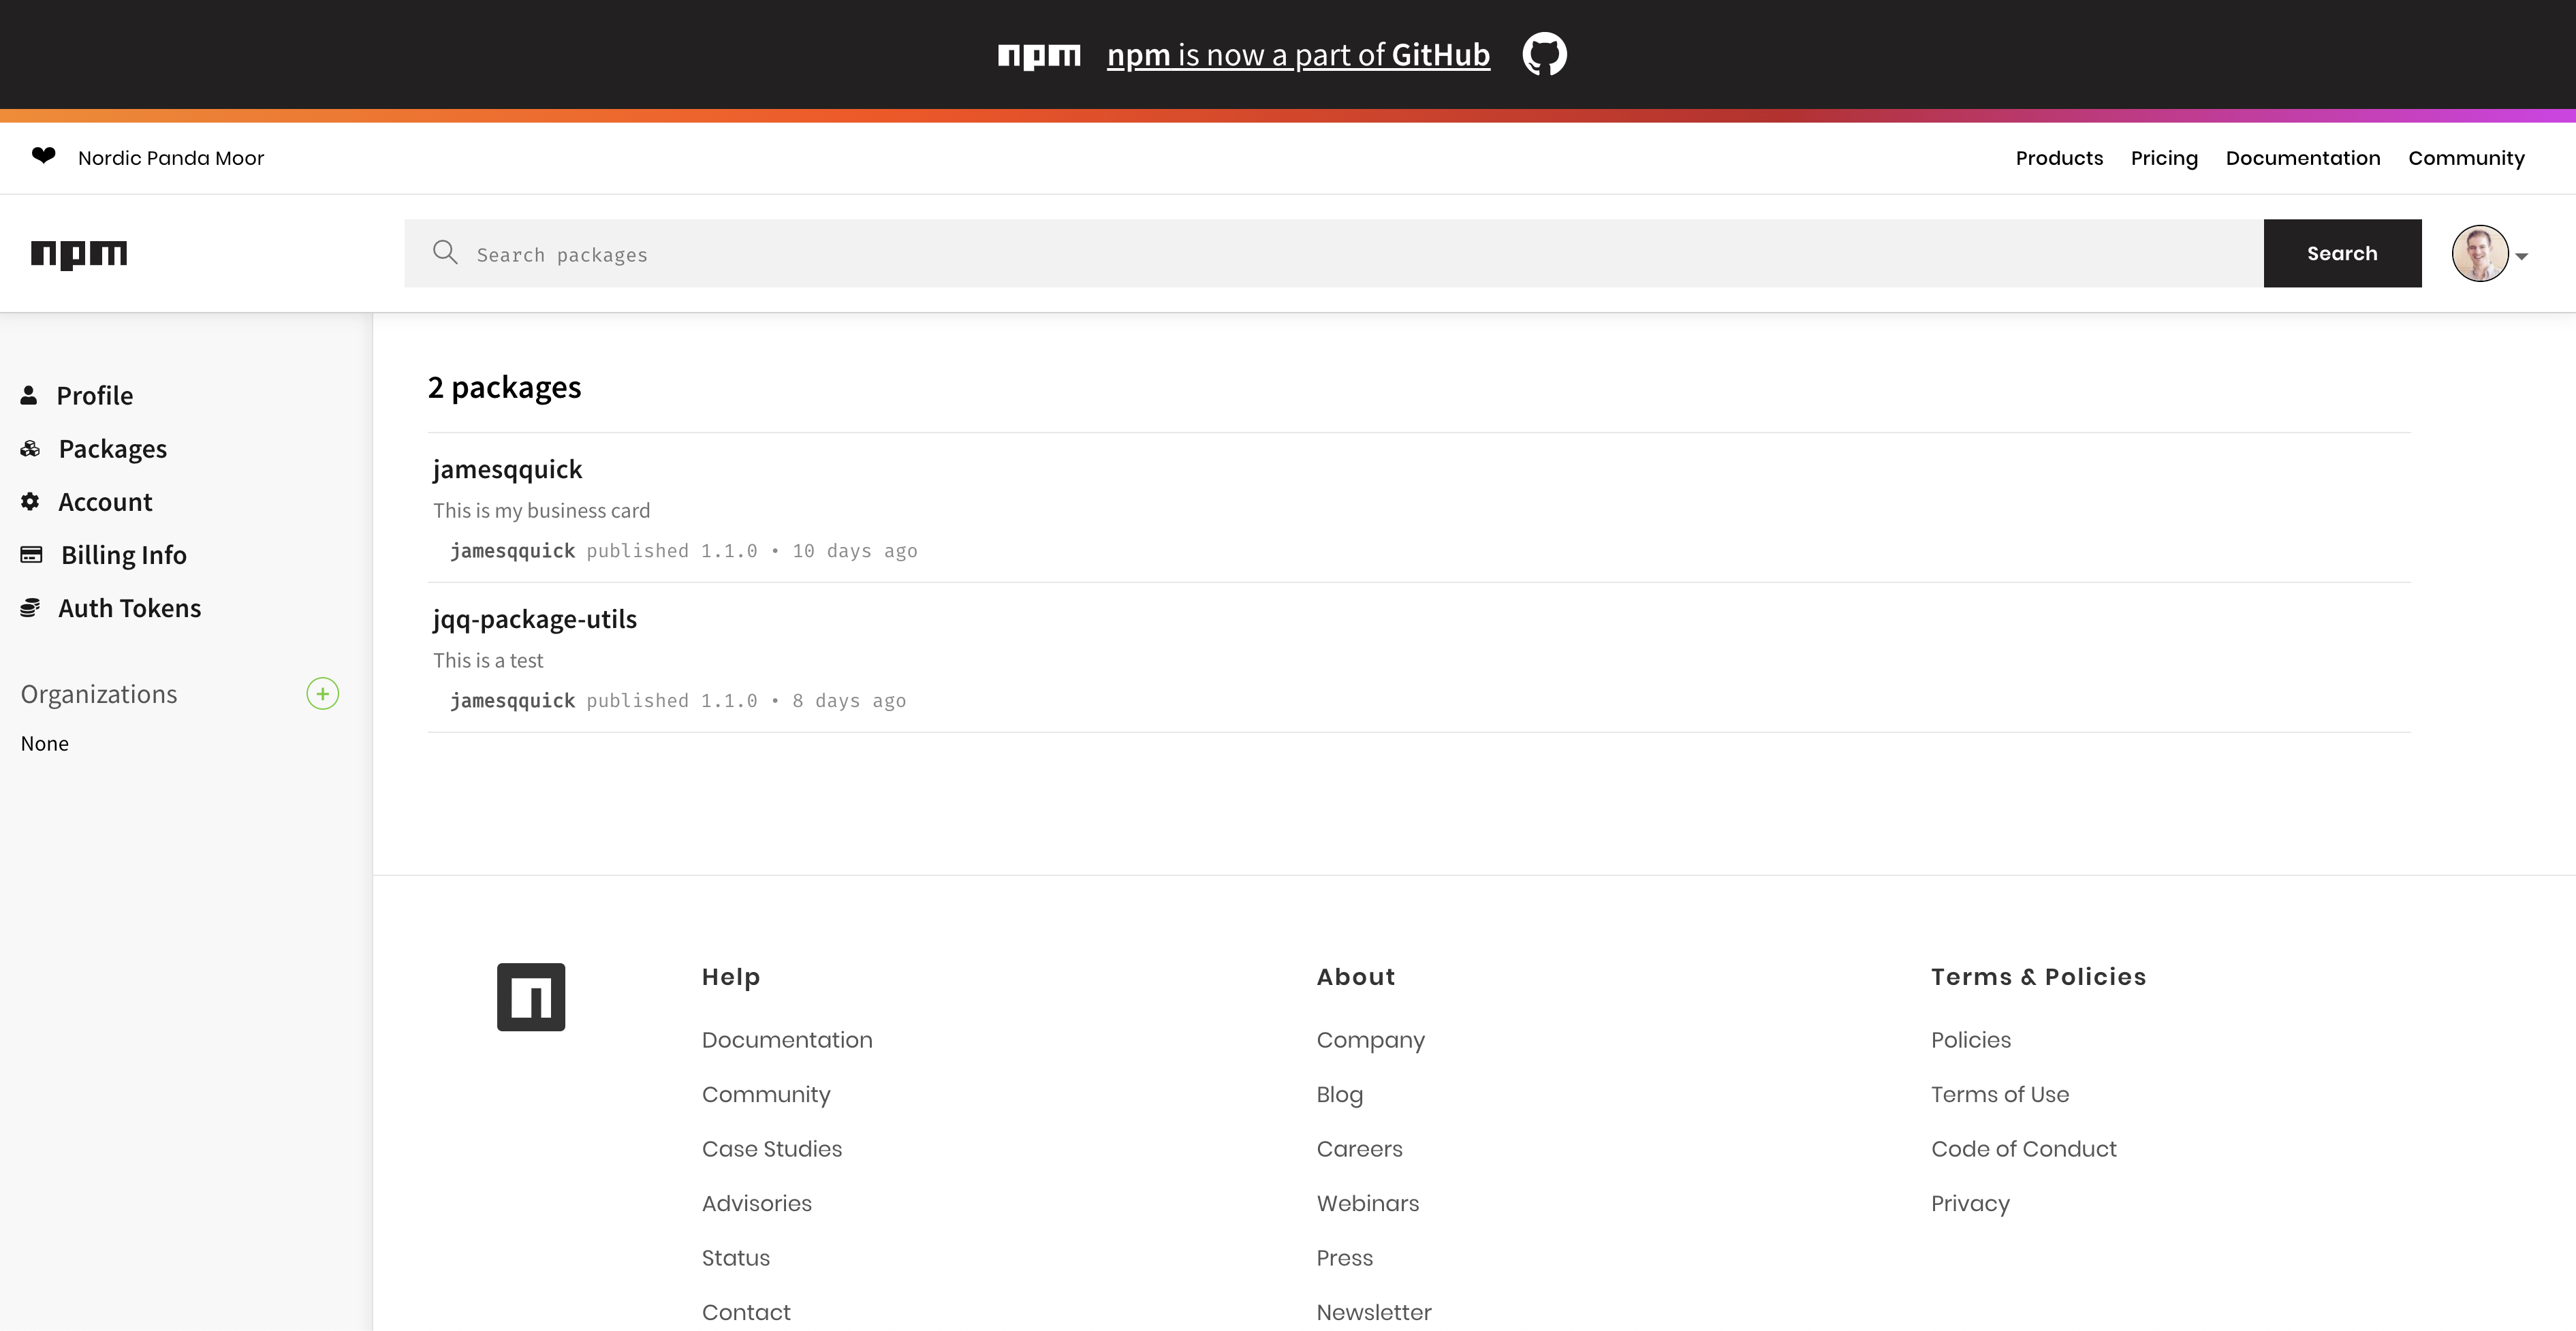Click the Account gear icon

30,501
